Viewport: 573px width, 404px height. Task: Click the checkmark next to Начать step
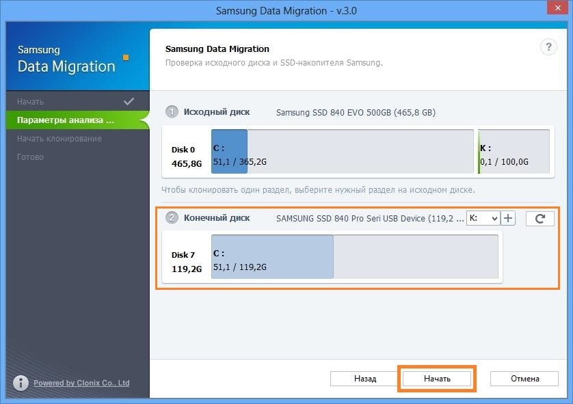129,101
